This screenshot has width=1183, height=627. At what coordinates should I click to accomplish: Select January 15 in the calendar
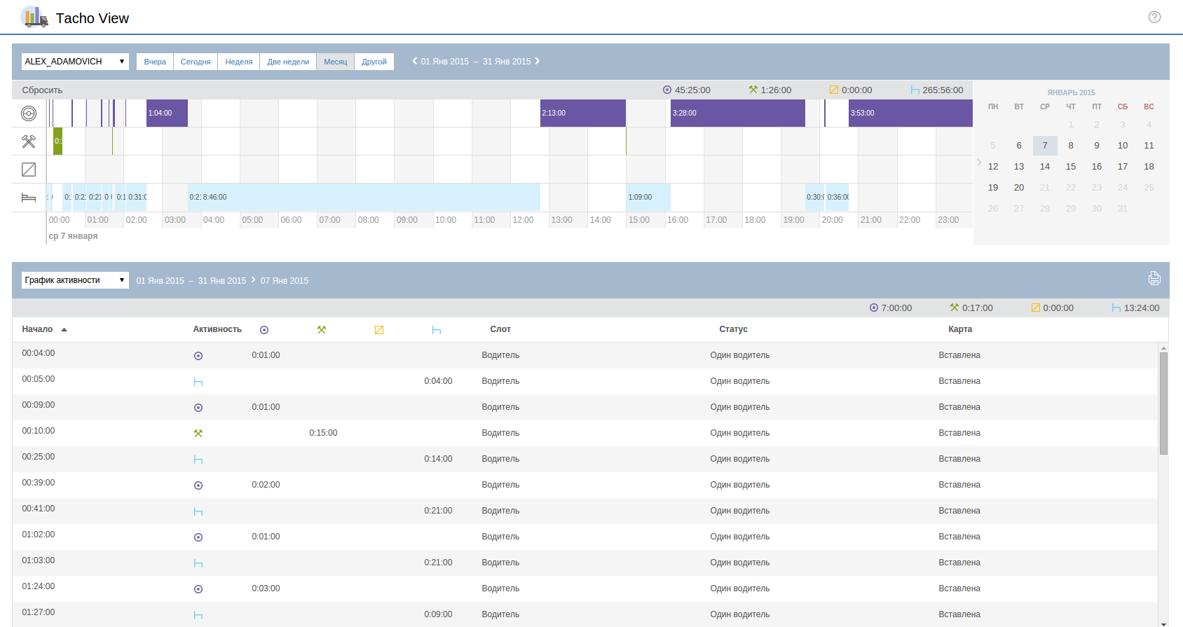1071,167
